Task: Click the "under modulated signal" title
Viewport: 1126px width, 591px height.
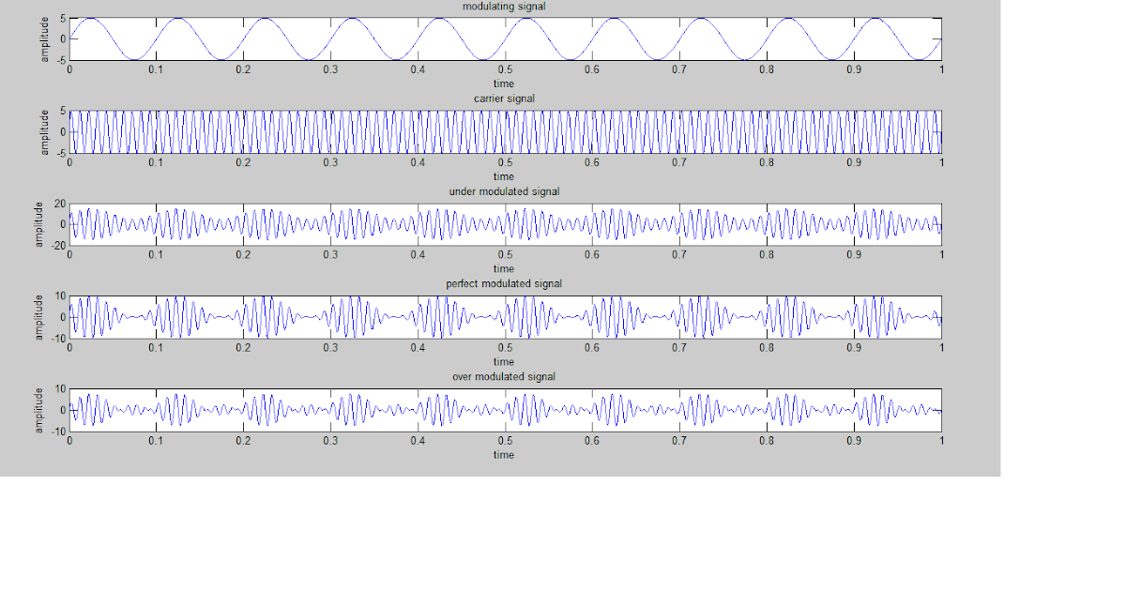Action: pos(503,191)
